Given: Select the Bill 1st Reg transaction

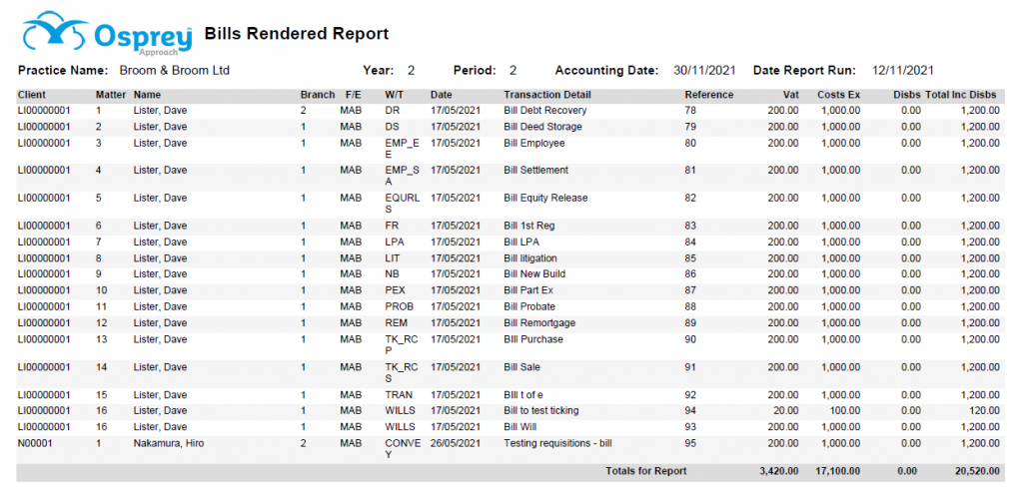Looking at the screenshot, I should click(x=529, y=226).
